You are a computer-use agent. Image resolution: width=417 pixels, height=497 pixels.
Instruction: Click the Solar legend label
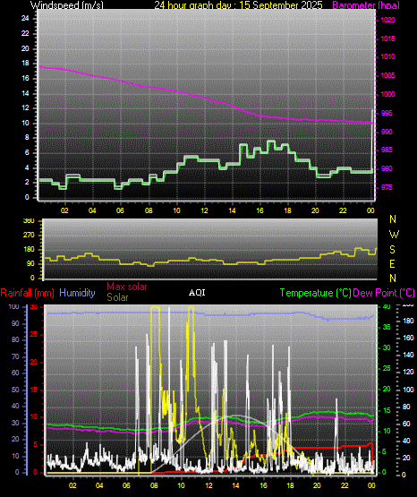pyautogui.click(x=117, y=297)
